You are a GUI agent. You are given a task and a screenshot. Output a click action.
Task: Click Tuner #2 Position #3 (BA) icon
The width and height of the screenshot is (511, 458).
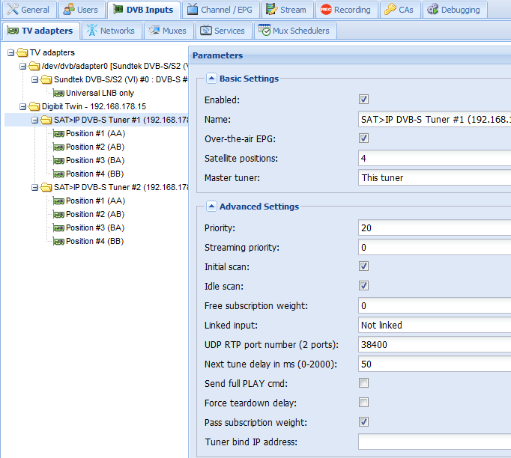pos(58,228)
